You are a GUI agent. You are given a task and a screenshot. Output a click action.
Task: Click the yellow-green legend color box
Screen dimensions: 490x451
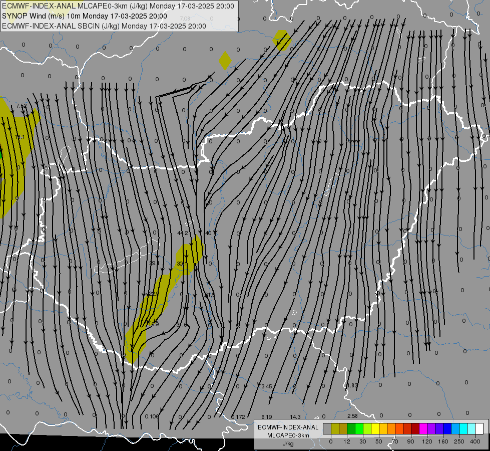pos(367,428)
